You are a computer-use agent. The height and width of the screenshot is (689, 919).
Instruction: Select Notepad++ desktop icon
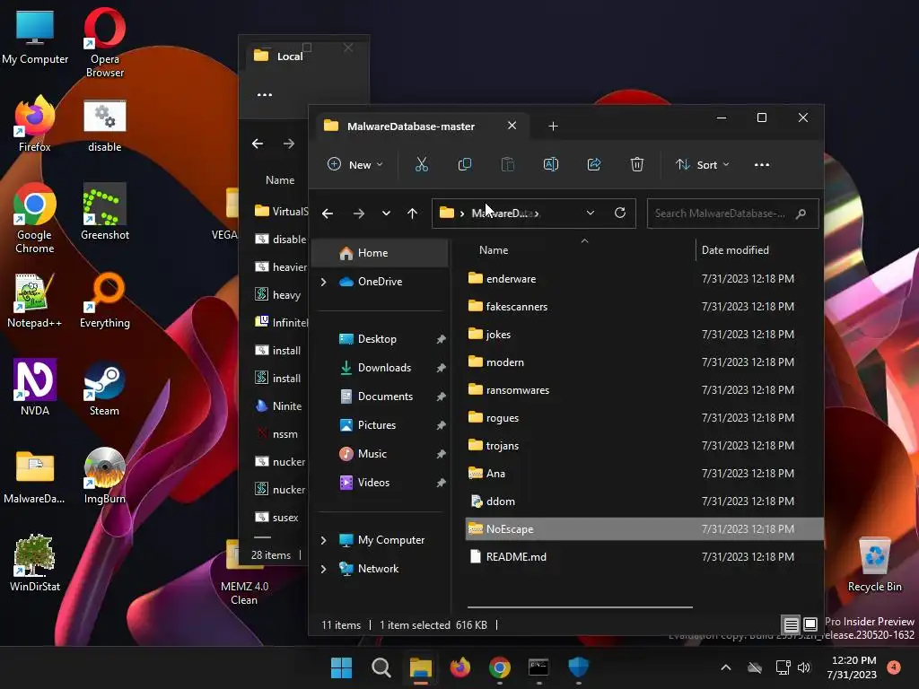35,300
